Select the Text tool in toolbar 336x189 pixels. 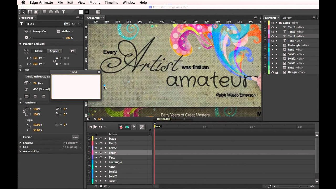(x=64, y=12)
